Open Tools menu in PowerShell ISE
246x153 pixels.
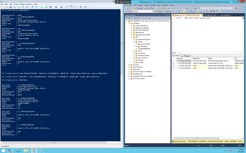tap(16, 4)
